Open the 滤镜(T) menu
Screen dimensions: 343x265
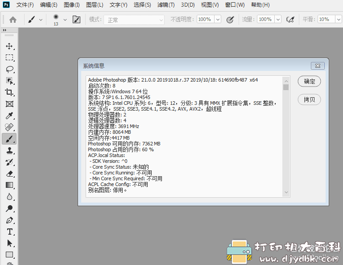(x=166, y=5)
